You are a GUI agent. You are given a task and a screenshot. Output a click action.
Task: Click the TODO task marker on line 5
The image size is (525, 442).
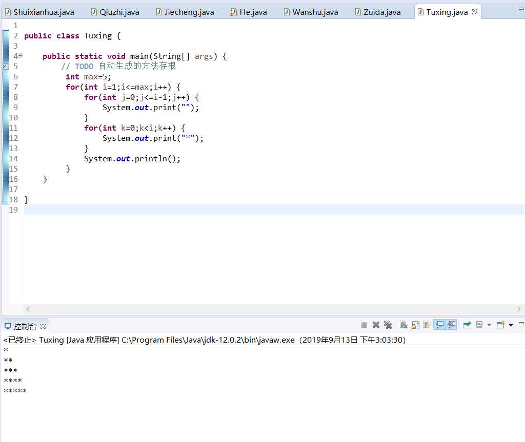click(x=5, y=66)
